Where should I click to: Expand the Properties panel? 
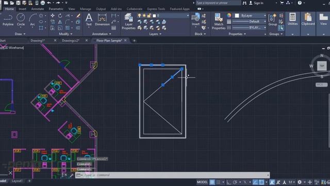[237, 34]
